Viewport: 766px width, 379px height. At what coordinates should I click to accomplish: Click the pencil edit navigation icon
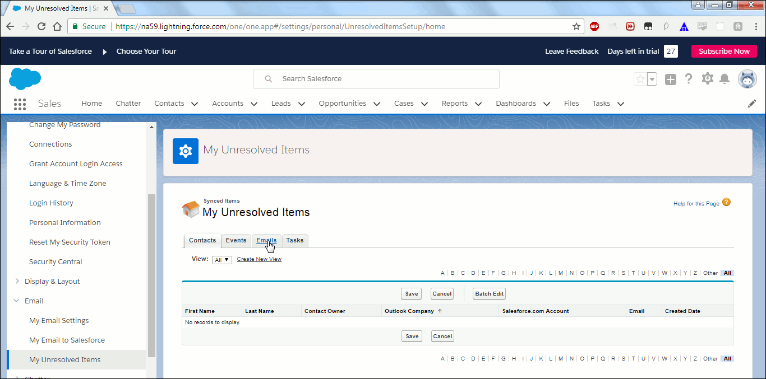pos(752,104)
